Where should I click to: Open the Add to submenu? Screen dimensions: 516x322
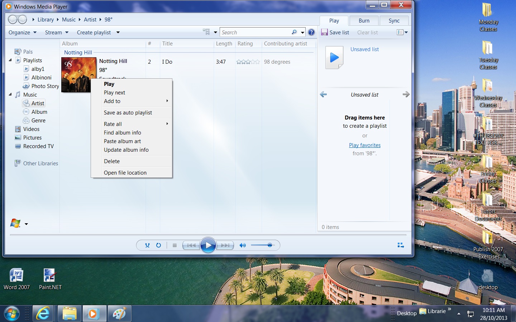(x=132, y=101)
